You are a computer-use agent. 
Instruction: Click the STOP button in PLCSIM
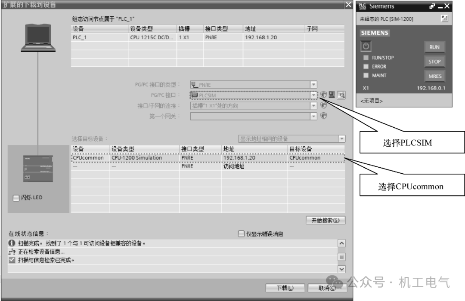(434, 61)
